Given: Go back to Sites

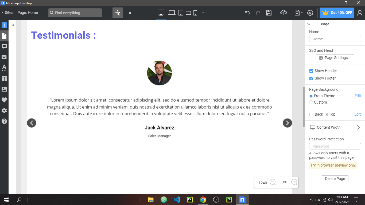Looking at the screenshot, I should 7,12.
